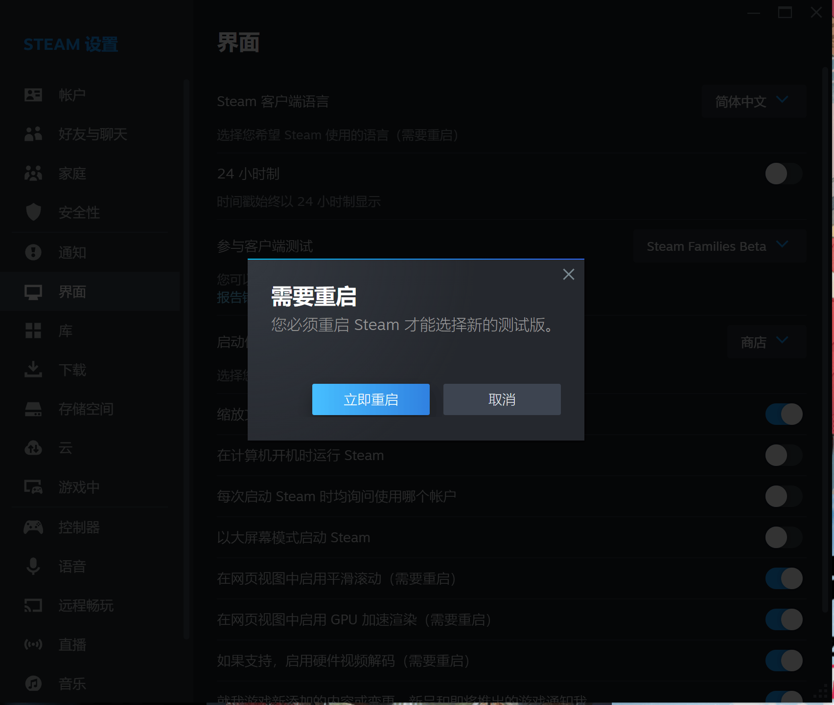
Task: Click the 界面 monitor icon
Action: coord(33,292)
